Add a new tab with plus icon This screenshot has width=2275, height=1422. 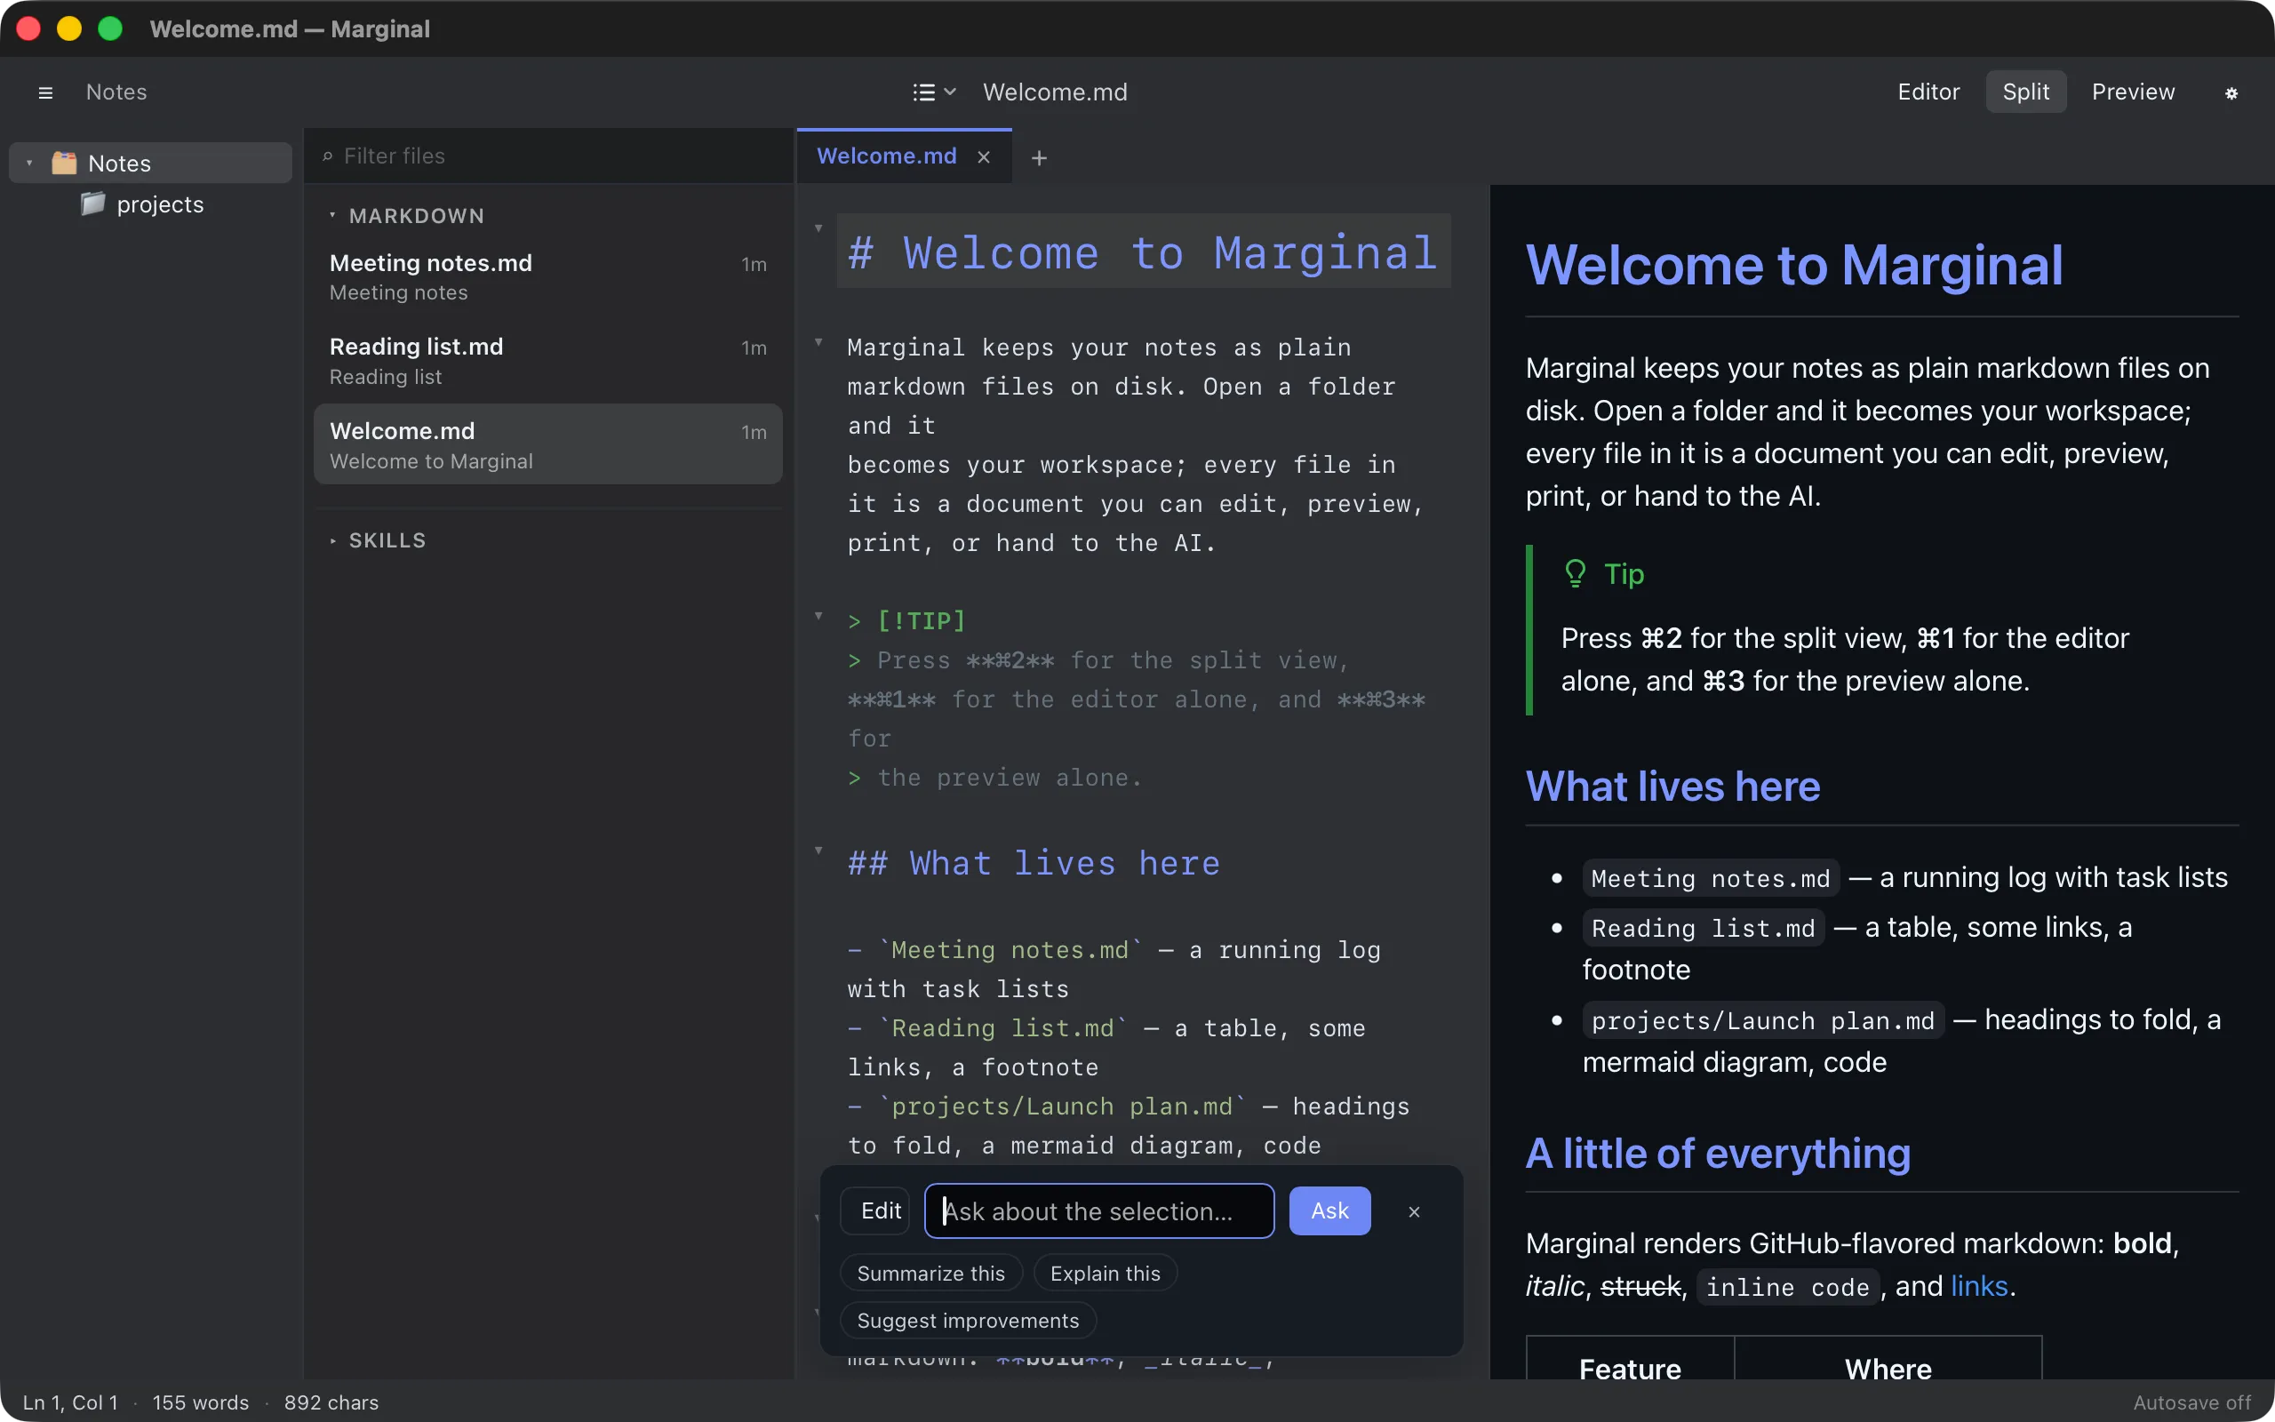(1039, 158)
